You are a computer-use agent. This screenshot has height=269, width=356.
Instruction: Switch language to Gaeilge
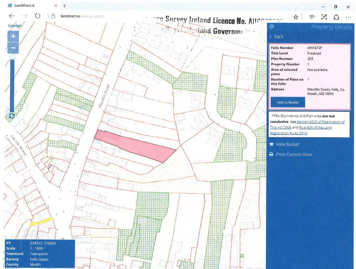(14, 26)
